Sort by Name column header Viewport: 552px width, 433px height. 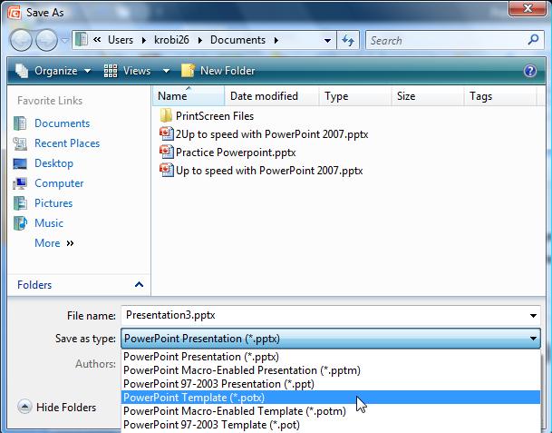click(189, 96)
